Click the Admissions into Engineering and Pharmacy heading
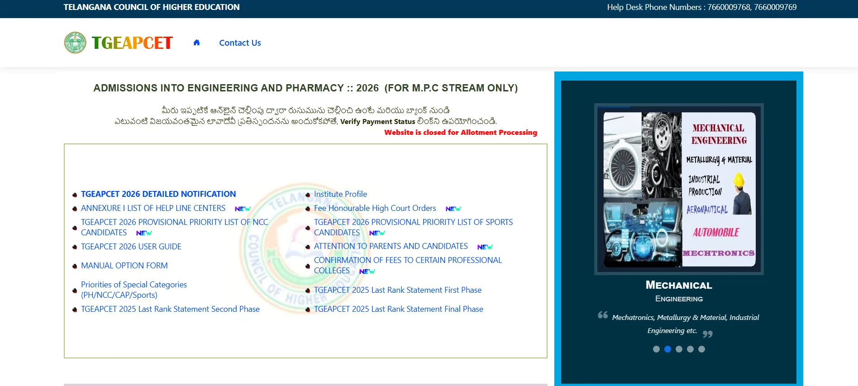The height and width of the screenshot is (386, 858). click(305, 88)
